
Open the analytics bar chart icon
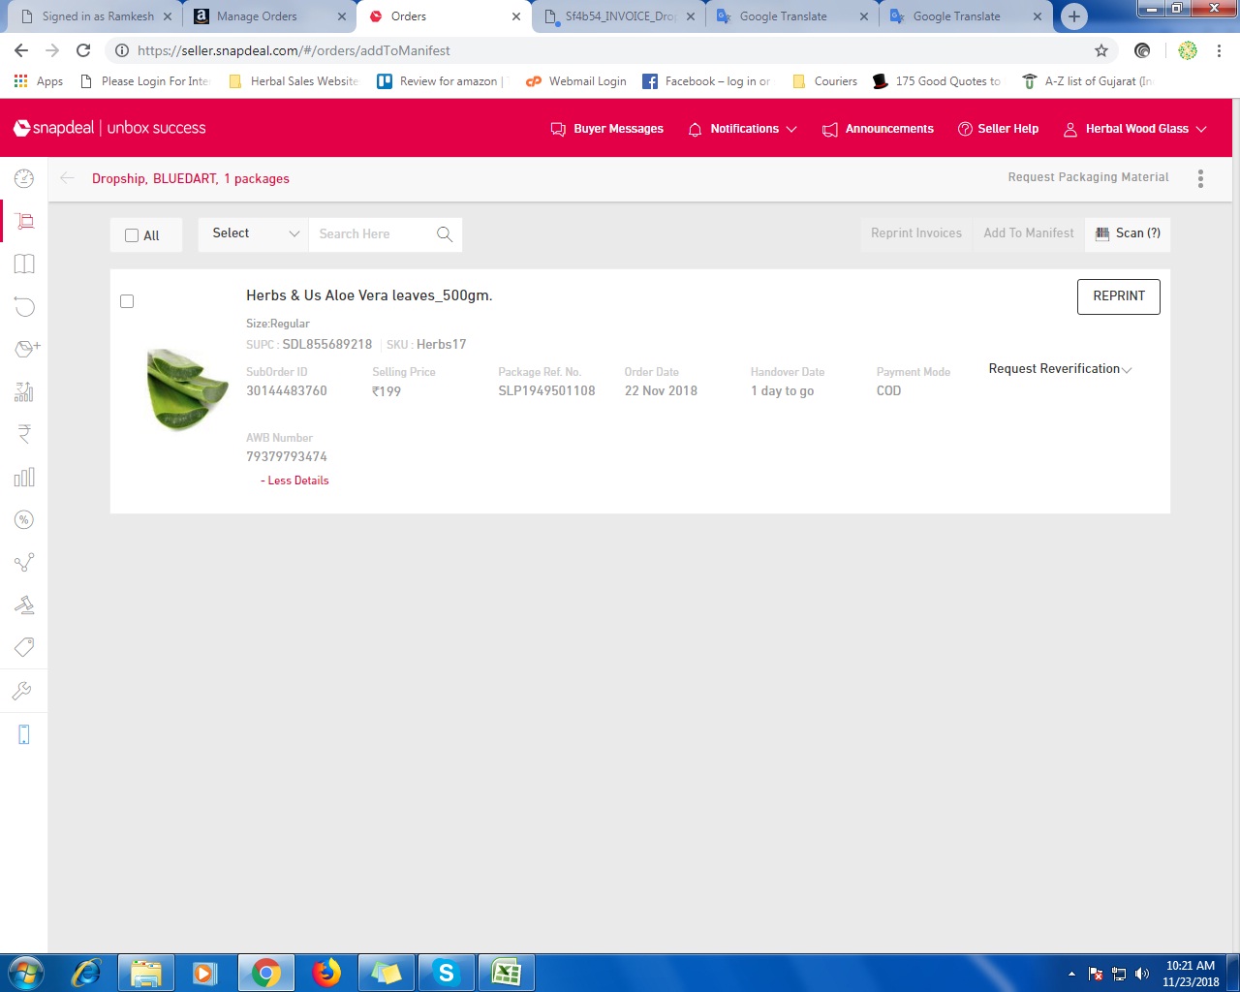point(24,477)
